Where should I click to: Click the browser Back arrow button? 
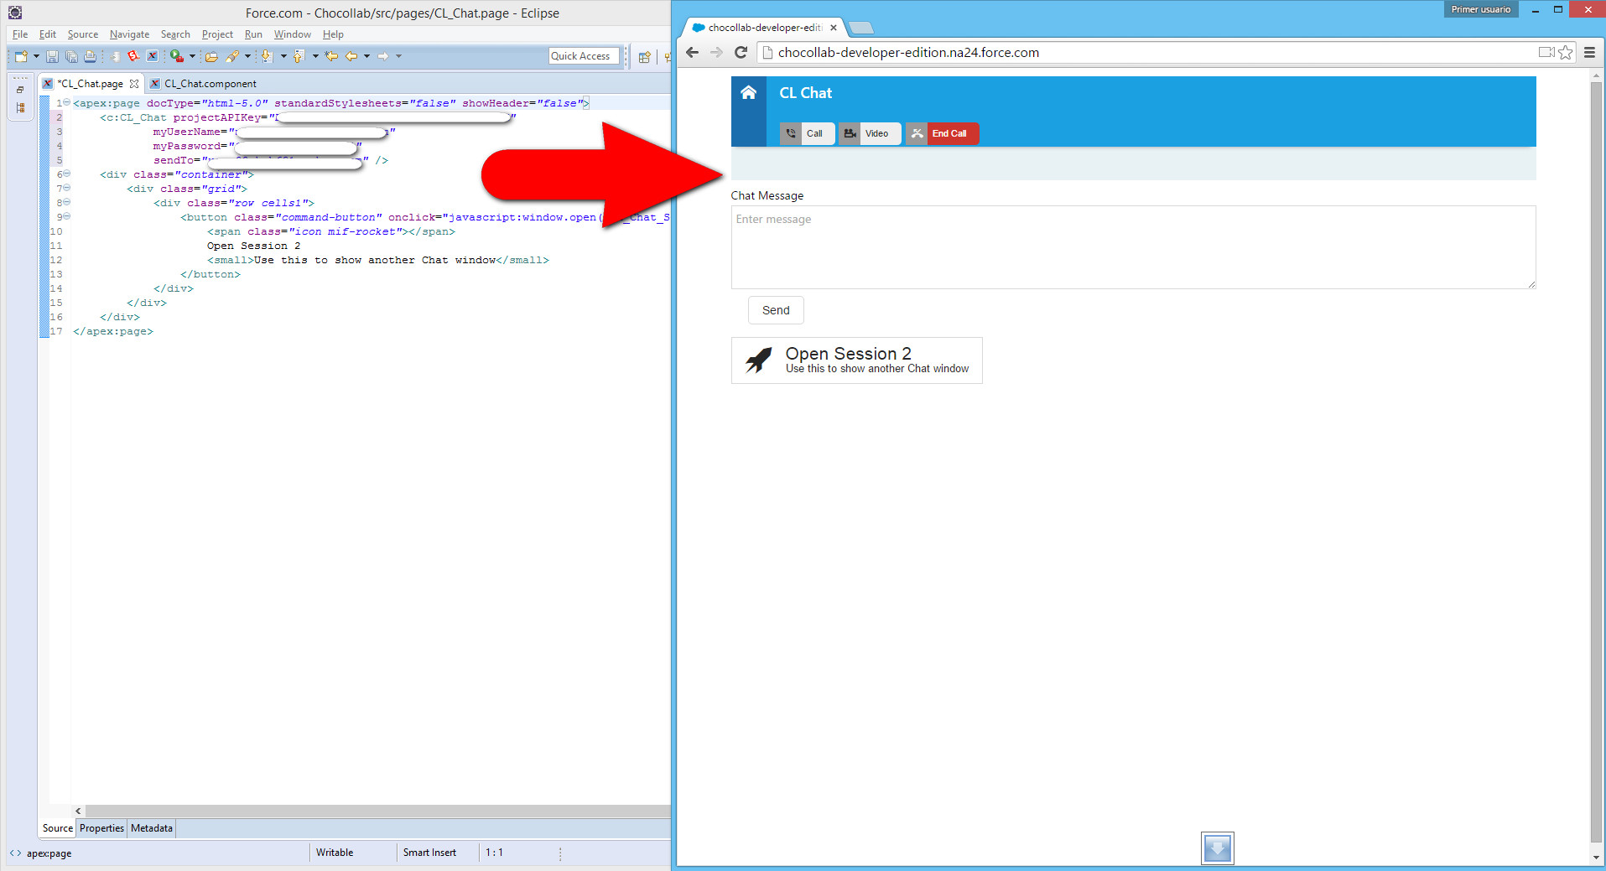(692, 53)
